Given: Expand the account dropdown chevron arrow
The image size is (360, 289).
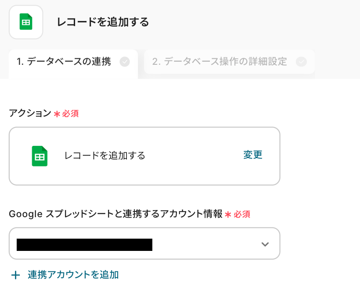Looking at the screenshot, I should tap(265, 244).
